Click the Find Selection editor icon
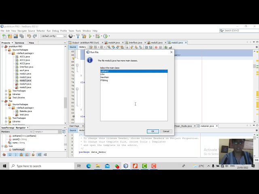259x194 pixels. 109,47
